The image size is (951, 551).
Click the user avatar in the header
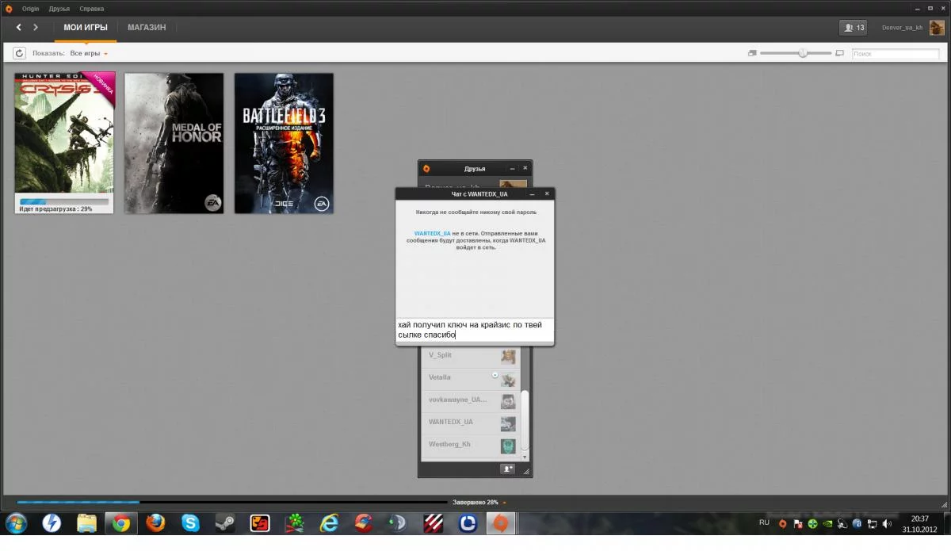(937, 28)
